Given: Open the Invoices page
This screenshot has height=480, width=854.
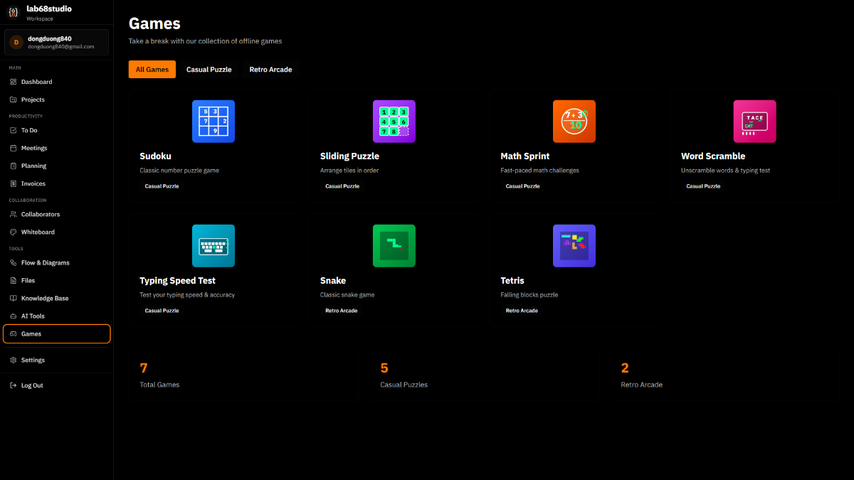Looking at the screenshot, I should click(57, 183).
